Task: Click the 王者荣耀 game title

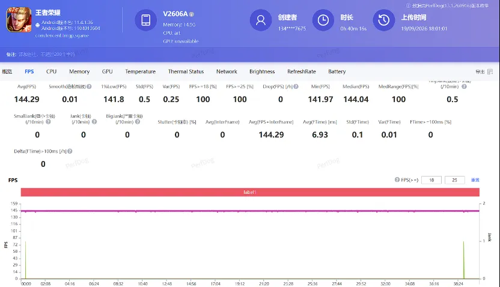Action: click(48, 13)
